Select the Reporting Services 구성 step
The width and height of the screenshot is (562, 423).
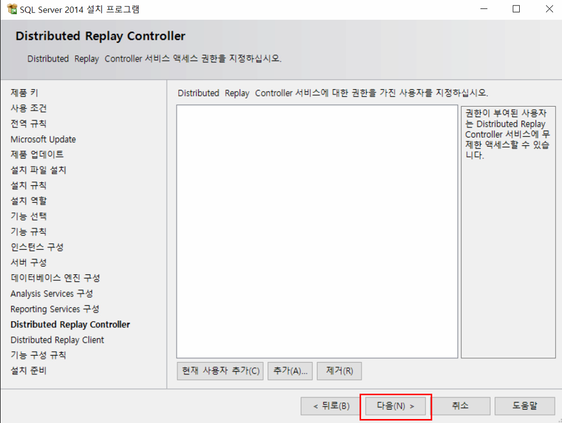[55, 309]
